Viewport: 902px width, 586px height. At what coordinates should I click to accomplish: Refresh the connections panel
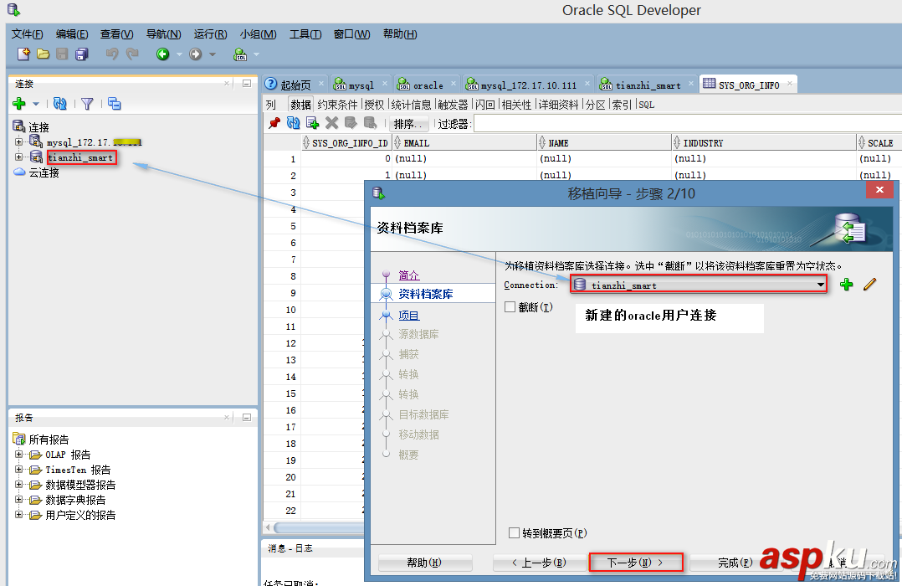pos(60,104)
